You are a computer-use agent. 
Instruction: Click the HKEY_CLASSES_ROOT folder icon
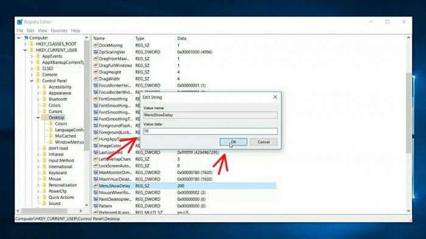(x=32, y=44)
